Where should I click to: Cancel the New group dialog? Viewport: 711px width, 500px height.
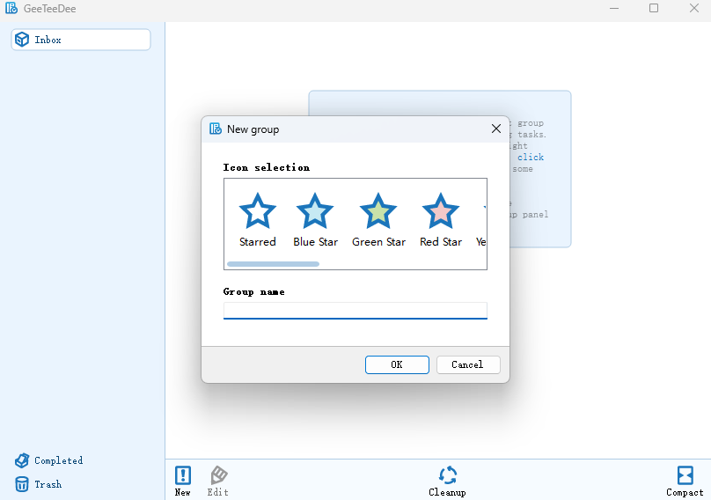coord(468,364)
